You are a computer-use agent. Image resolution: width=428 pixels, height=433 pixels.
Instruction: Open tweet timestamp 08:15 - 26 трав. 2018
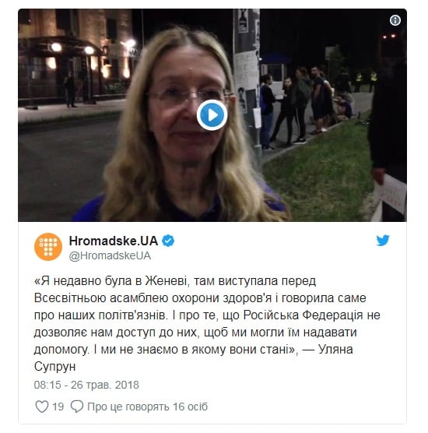pyautogui.click(x=86, y=385)
